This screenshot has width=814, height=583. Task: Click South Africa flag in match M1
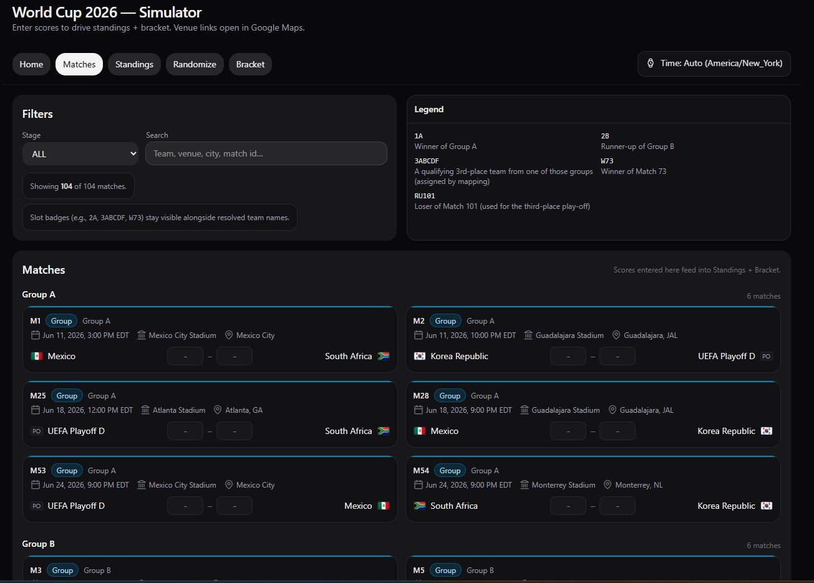click(384, 356)
